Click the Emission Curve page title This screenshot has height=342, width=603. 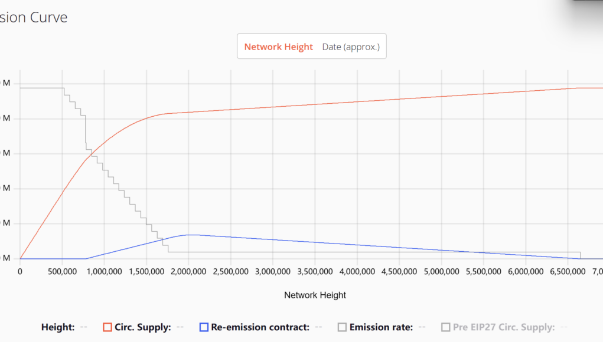[34, 17]
